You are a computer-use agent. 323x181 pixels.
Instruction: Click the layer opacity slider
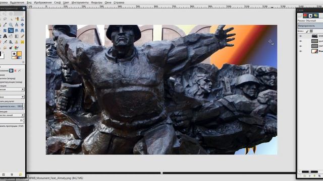[x=310, y=26]
